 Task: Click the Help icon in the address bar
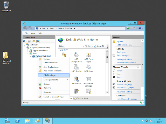click(x=140, y=28)
